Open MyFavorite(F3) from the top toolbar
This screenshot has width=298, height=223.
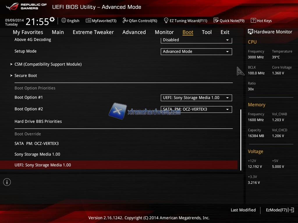pyautogui.click(x=101, y=21)
